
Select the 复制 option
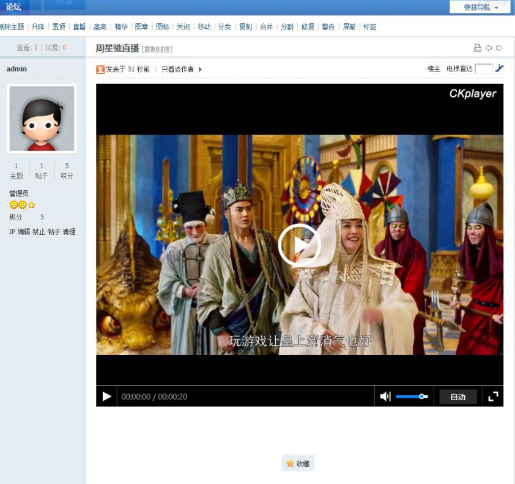click(245, 26)
